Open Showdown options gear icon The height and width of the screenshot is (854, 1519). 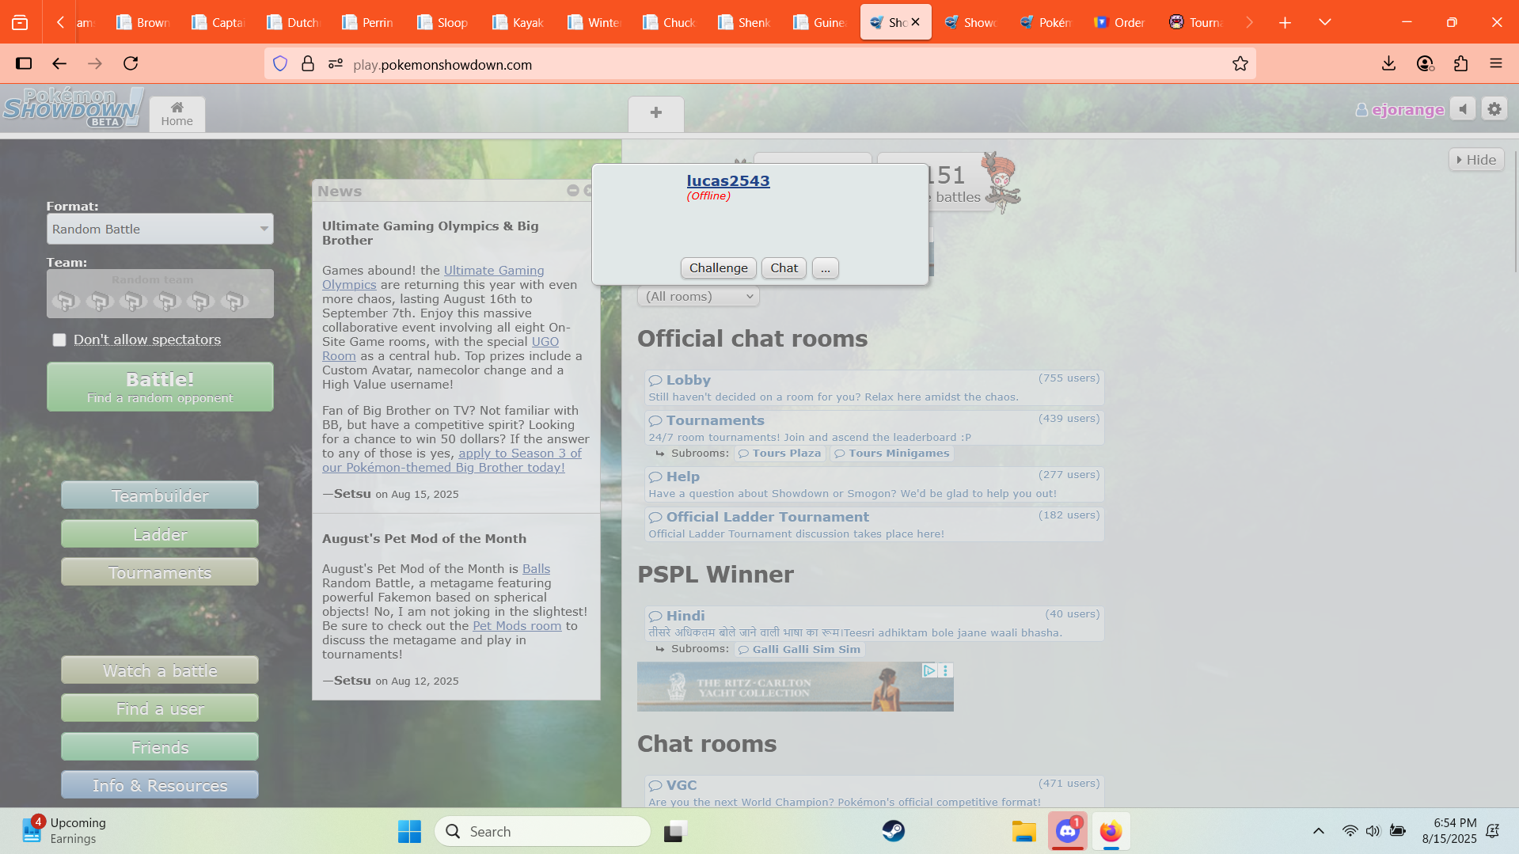pos(1494,109)
